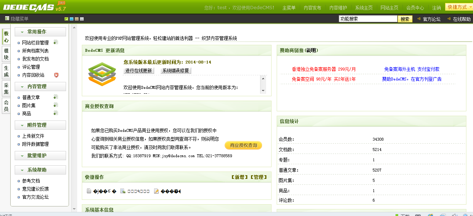Screen dimensions: 473x216
Task: Click the 功能搜索 input field
Action: [368, 19]
